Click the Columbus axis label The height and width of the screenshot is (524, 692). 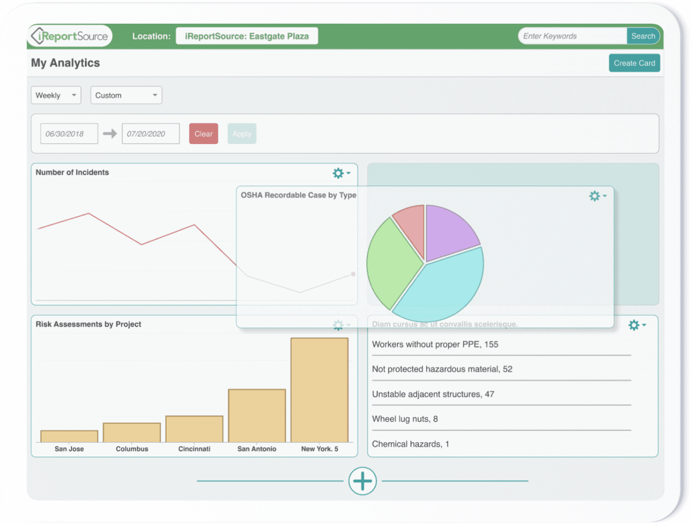pos(132,449)
